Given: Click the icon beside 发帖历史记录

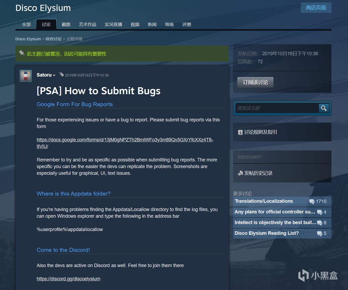Looking at the screenshot, I should [240, 173].
